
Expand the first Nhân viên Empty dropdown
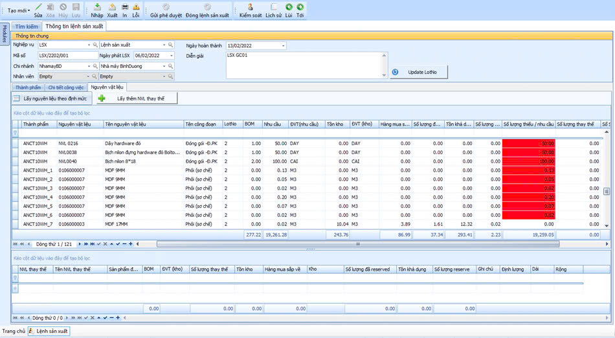[x=88, y=76]
